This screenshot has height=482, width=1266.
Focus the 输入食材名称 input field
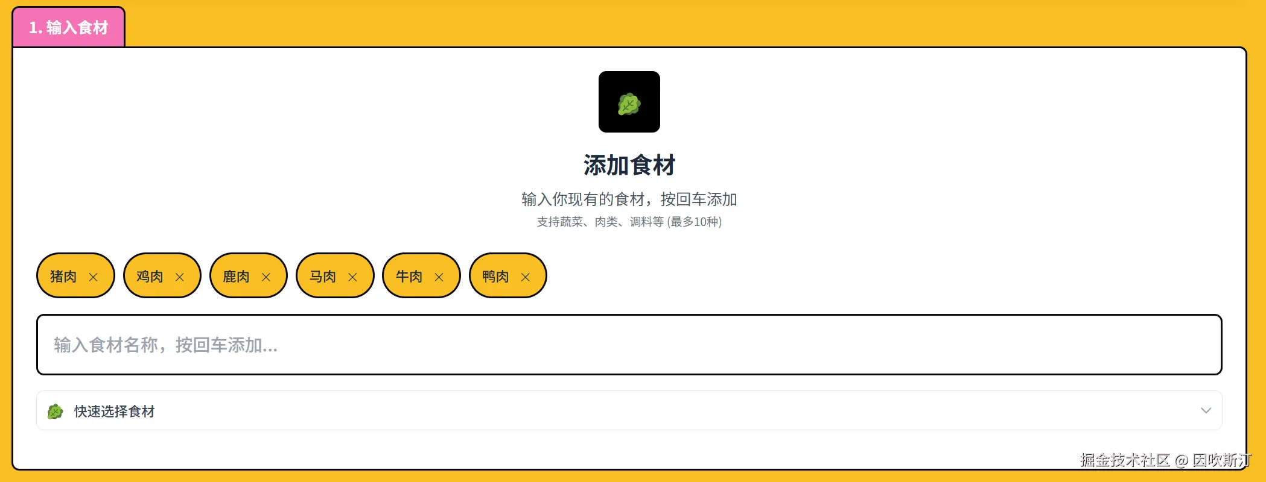629,345
